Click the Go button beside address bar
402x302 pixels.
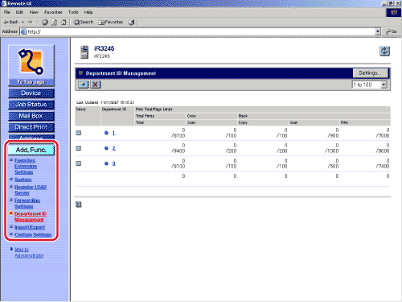pyautogui.click(x=392, y=31)
